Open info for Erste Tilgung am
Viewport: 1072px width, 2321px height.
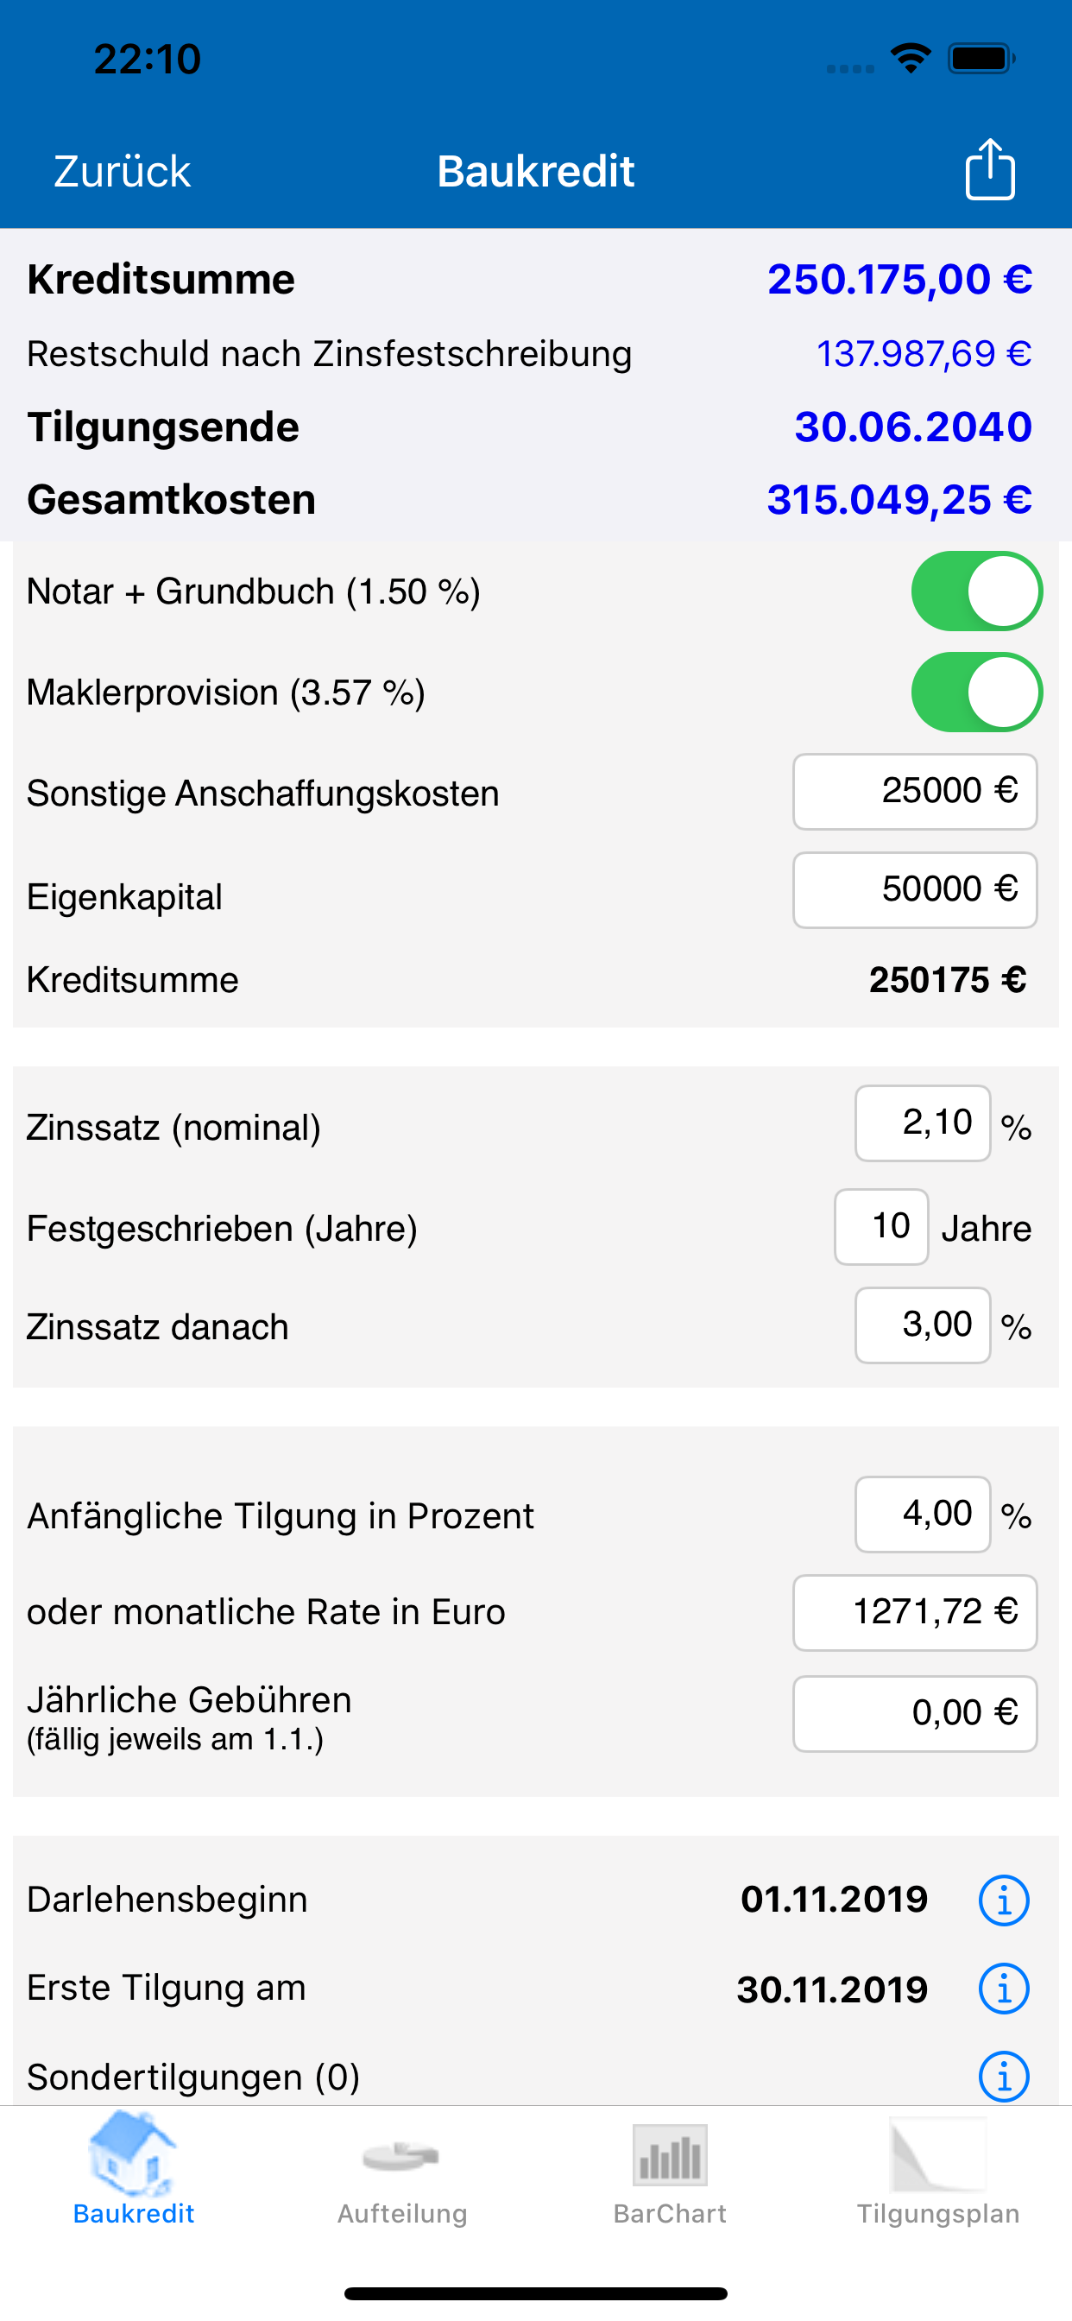click(1004, 1989)
